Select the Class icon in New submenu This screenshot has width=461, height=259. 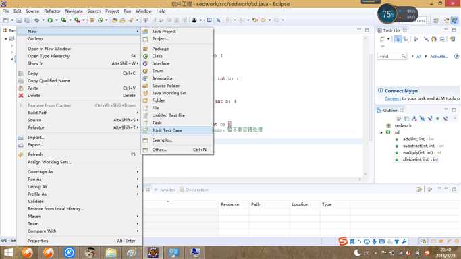[146, 56]
